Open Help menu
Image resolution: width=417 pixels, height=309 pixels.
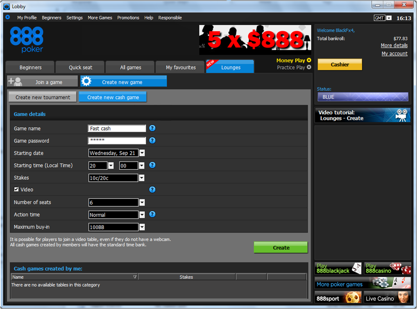tap(149, 18)
